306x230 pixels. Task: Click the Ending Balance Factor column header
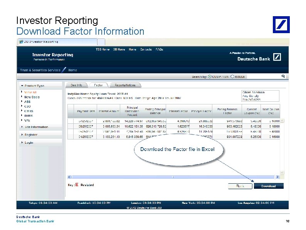click(x=227, y=111)
